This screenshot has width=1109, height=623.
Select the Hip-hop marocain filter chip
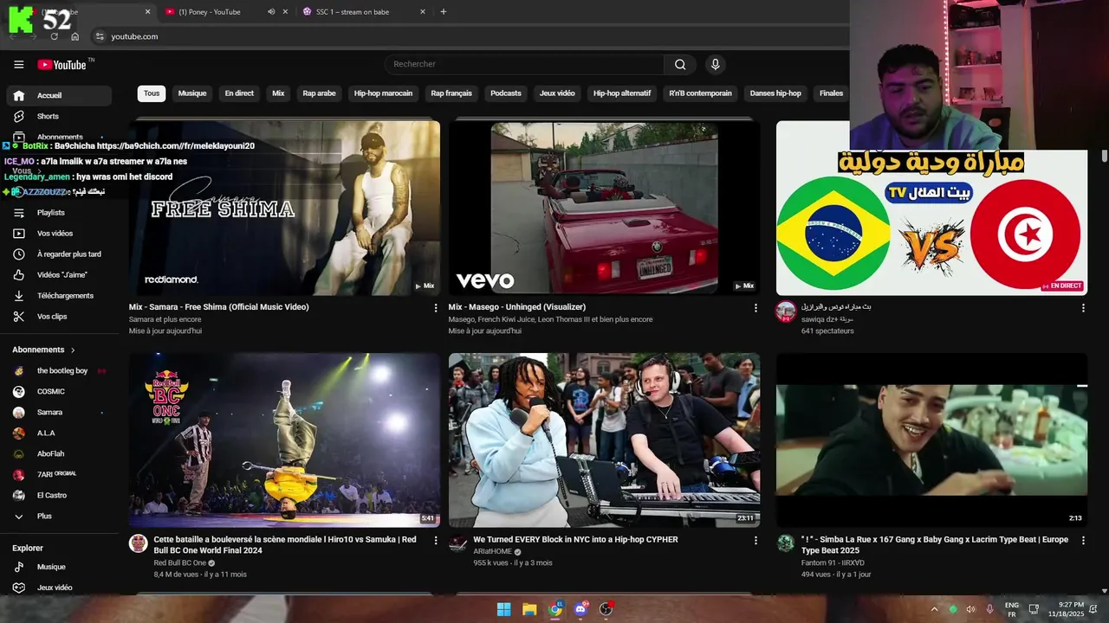click(383, 93)
